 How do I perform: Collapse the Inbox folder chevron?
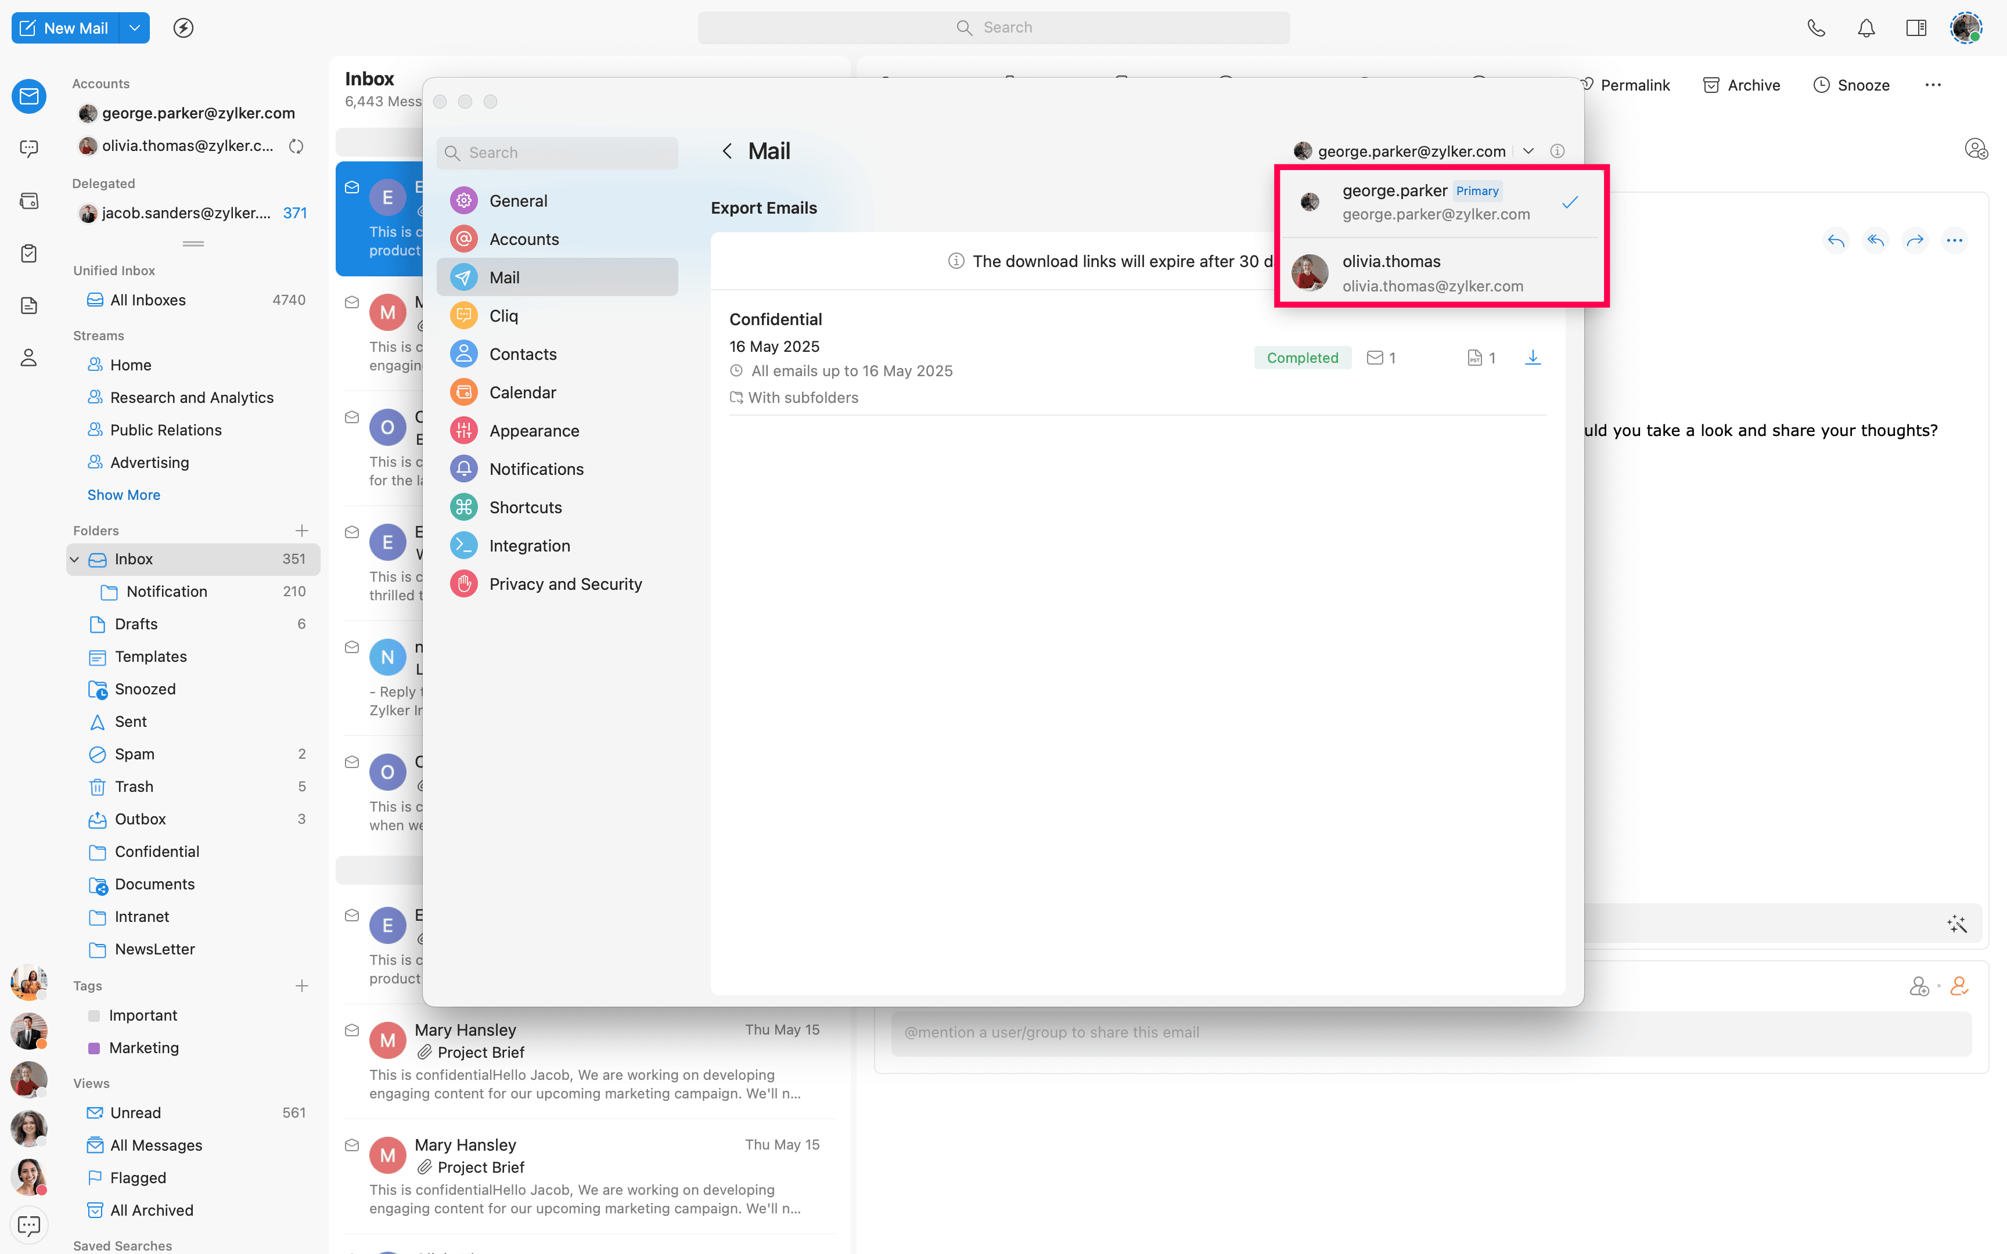point(75,559)
